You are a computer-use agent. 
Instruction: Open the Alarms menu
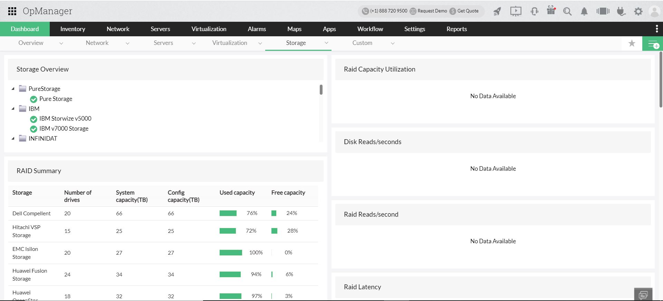click(x=257, y=29)
